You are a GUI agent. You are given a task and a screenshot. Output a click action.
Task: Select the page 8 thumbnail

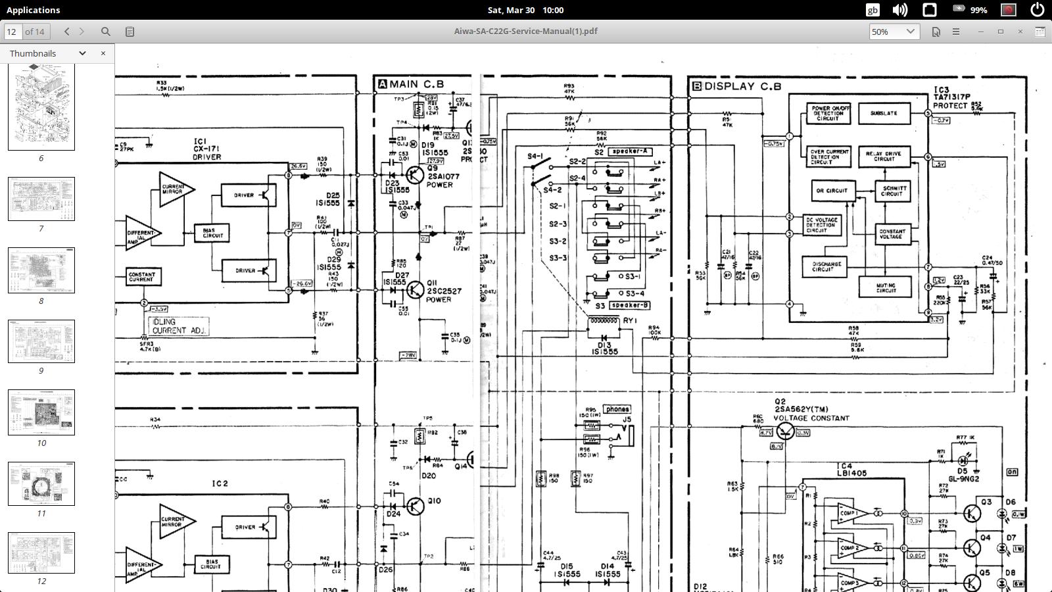click(41, 270)
